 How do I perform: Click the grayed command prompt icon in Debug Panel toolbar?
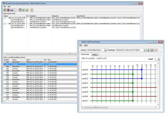point(15,10)
